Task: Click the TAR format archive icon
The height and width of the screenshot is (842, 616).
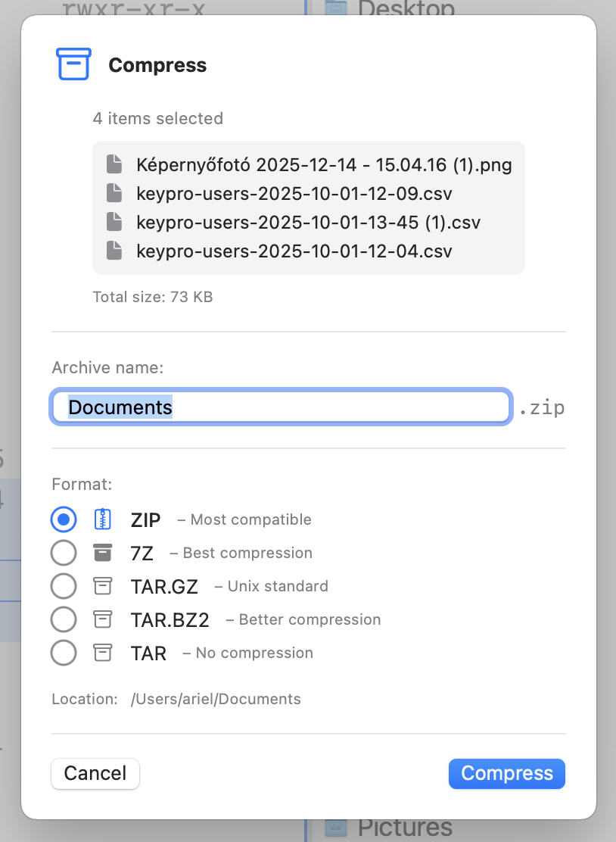Action: click(x=103, y=653)
